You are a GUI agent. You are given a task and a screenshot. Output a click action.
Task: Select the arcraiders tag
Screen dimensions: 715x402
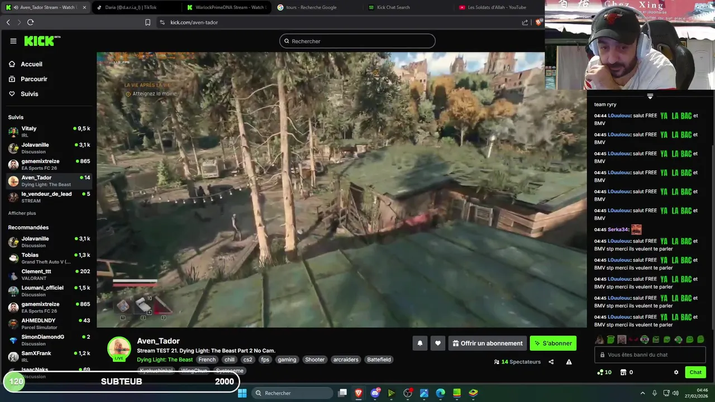[346, 360]
